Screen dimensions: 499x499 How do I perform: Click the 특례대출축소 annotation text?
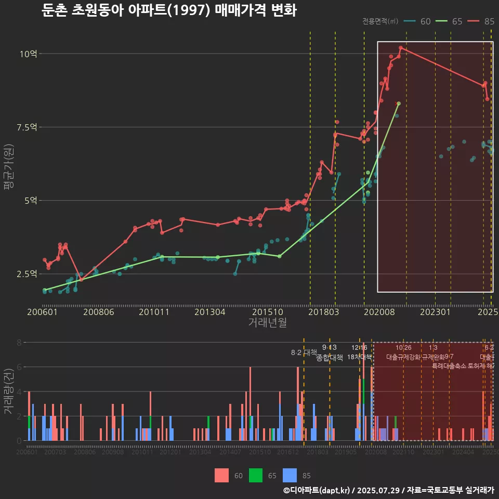click(x=449, y=366)
